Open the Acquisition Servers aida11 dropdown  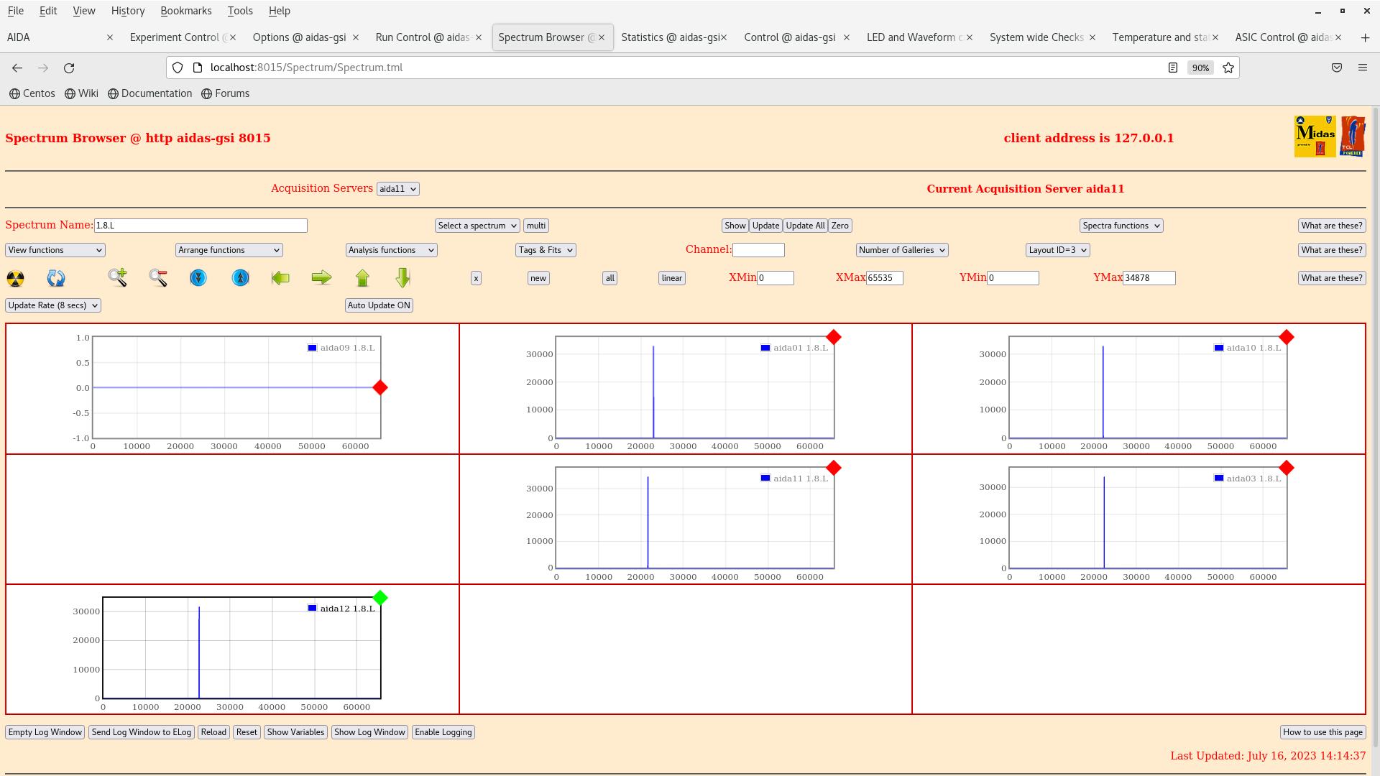[x=397, y=189]
